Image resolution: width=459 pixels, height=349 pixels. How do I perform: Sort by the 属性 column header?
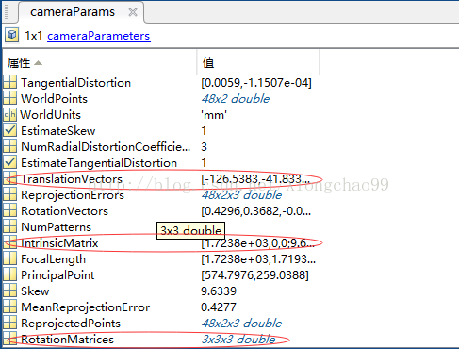point(99,62)
